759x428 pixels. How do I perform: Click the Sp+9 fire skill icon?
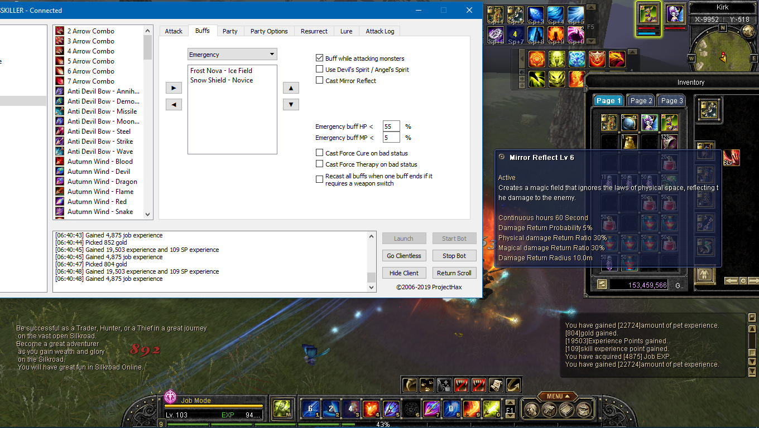click(x=556, y=34)
